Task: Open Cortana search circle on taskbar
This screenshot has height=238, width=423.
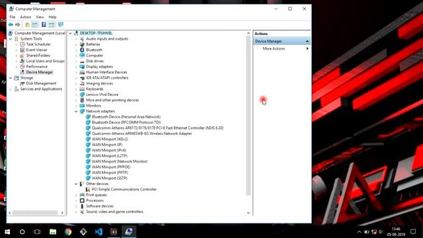Action: (x=22, y=232)
